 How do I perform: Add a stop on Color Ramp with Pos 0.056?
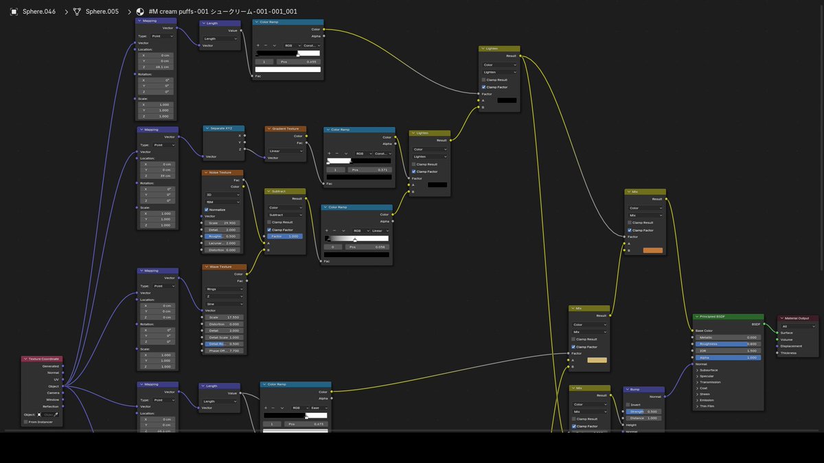(x=326, y=230)
